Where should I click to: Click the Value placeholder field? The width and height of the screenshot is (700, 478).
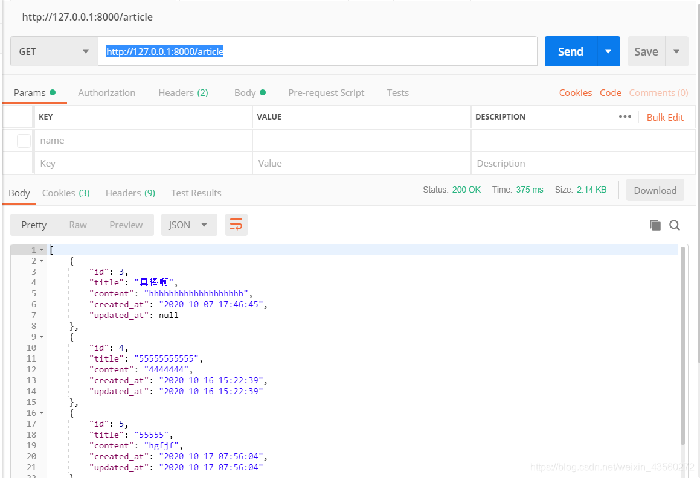[362, 164]
